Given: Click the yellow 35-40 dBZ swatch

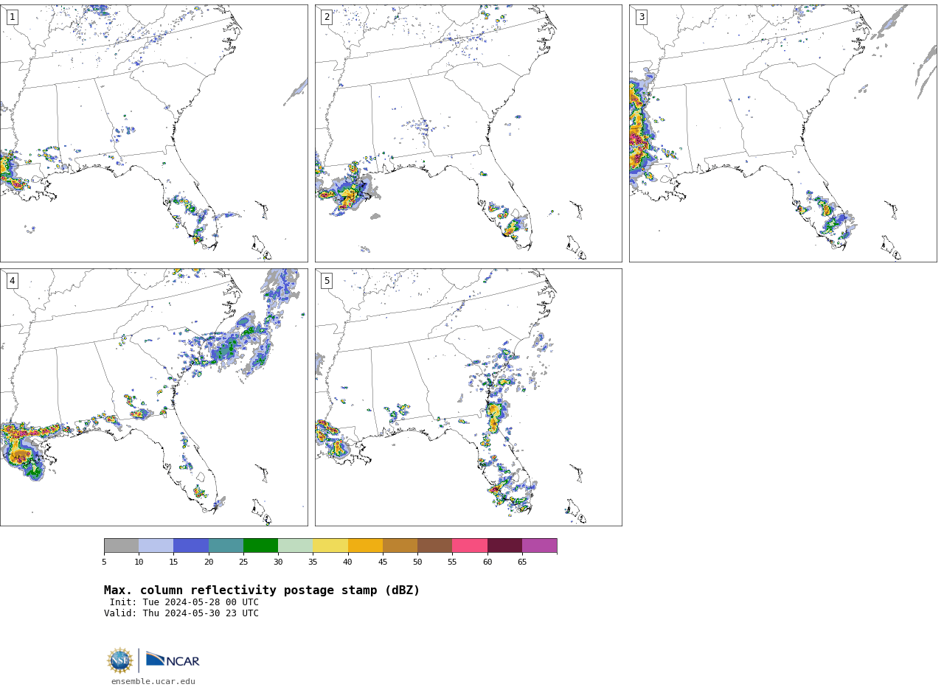Looking at the screenshot, I should pyautogui.click(x=330, y=546).
